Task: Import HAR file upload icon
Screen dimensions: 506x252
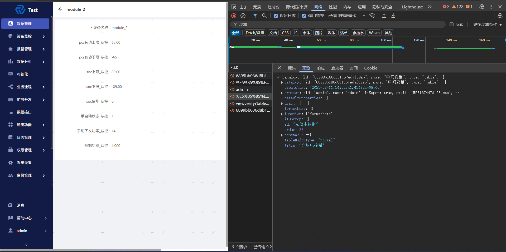Action: (x=384, y=16)
